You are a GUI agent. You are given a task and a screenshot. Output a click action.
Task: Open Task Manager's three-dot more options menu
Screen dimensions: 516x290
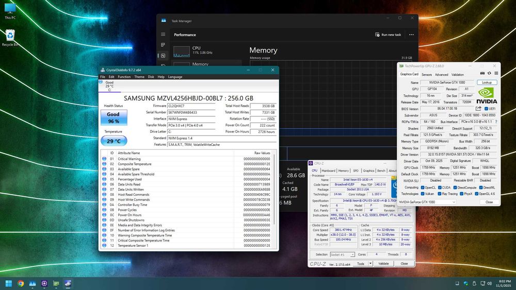[x=411, y=35]
